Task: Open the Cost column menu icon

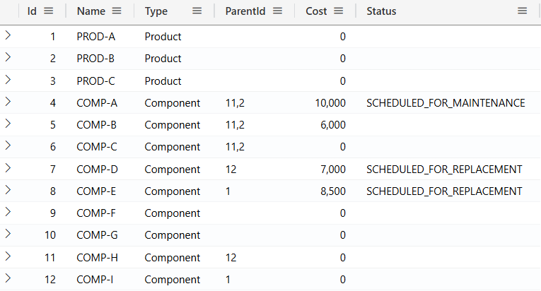Action: (x=339, y=11)
